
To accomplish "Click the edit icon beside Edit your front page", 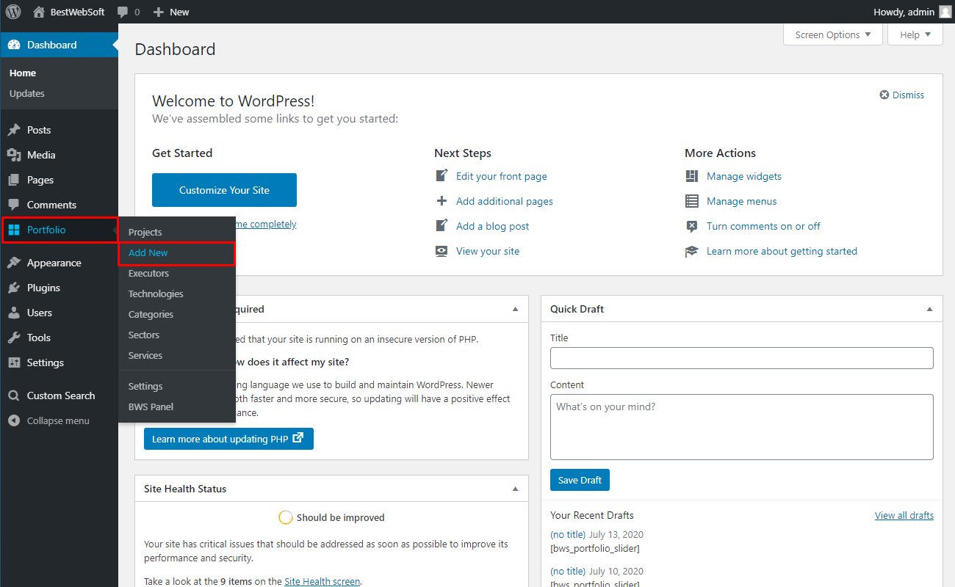I will (x=442, y=176).
